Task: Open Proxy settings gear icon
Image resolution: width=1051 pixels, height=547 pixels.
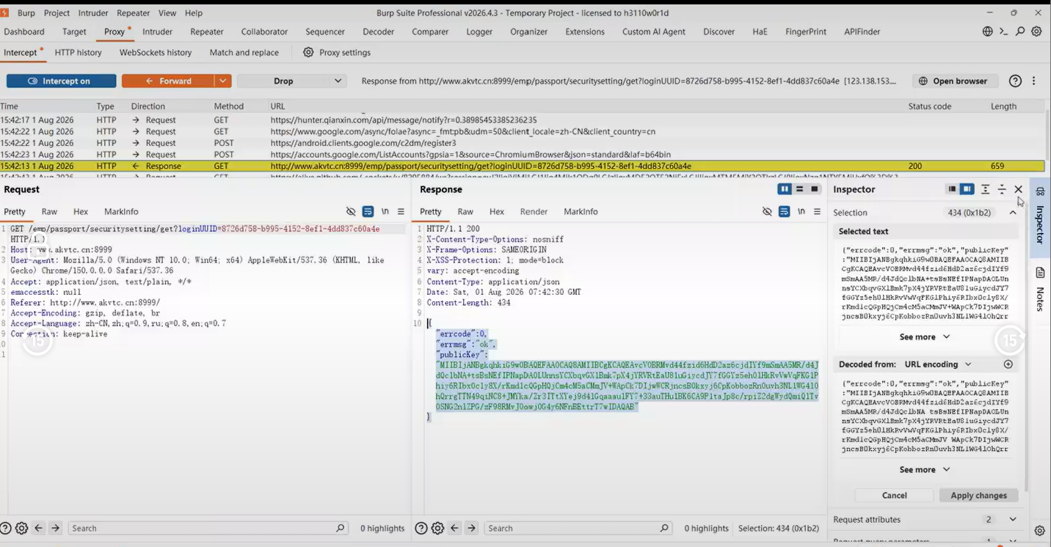Action: (308, 53)
